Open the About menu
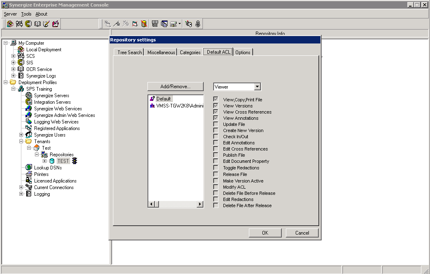This screenshot has width=430, height=274. (x=41, y=14)
